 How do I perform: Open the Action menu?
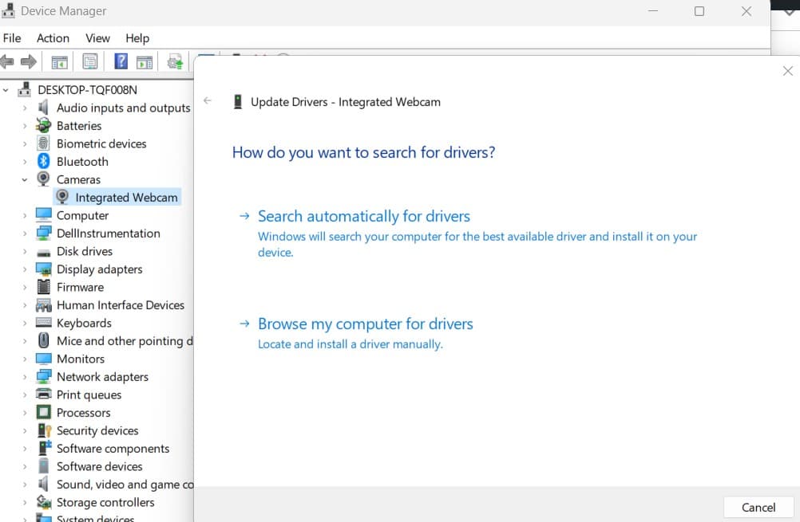(x=53, y=37)
